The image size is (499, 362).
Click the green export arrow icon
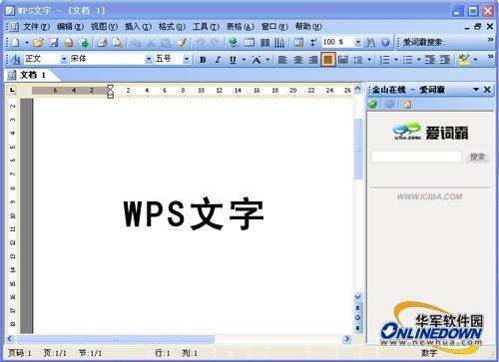click(x=84, y=42)
